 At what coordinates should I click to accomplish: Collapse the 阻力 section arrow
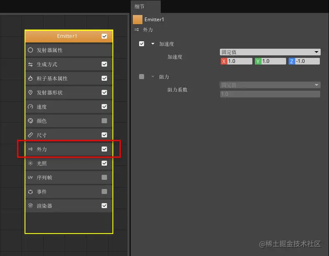click(x=153, y=77)
